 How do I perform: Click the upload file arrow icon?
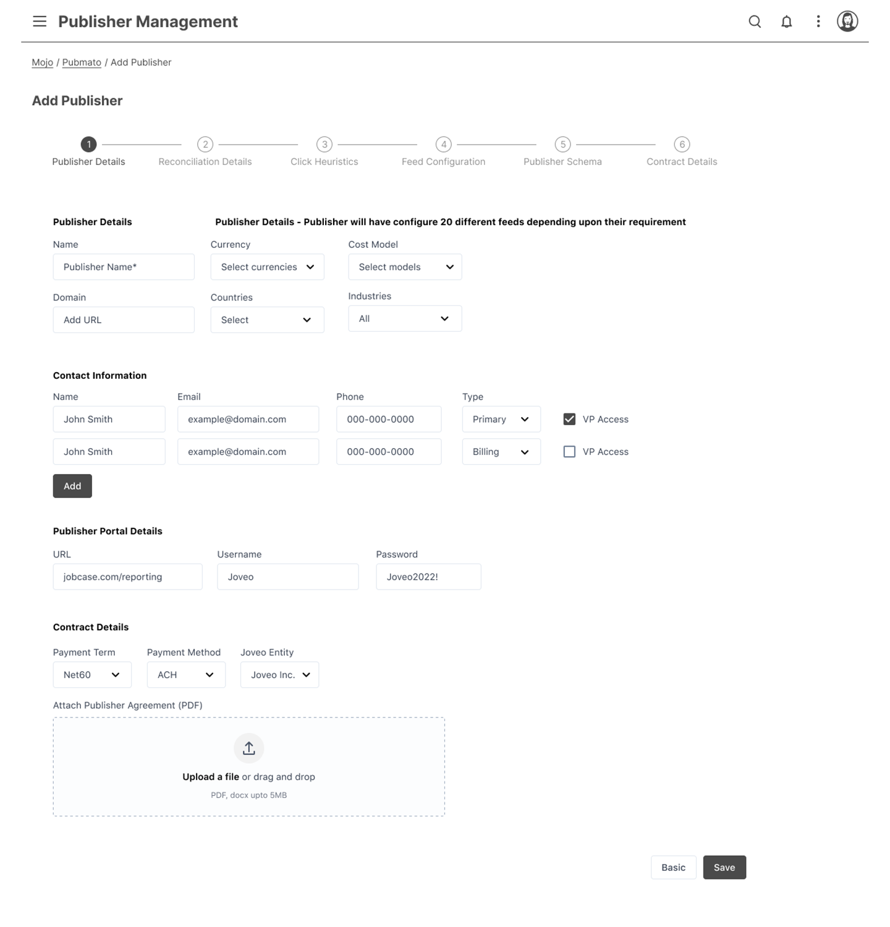click(x=248, y=748)
